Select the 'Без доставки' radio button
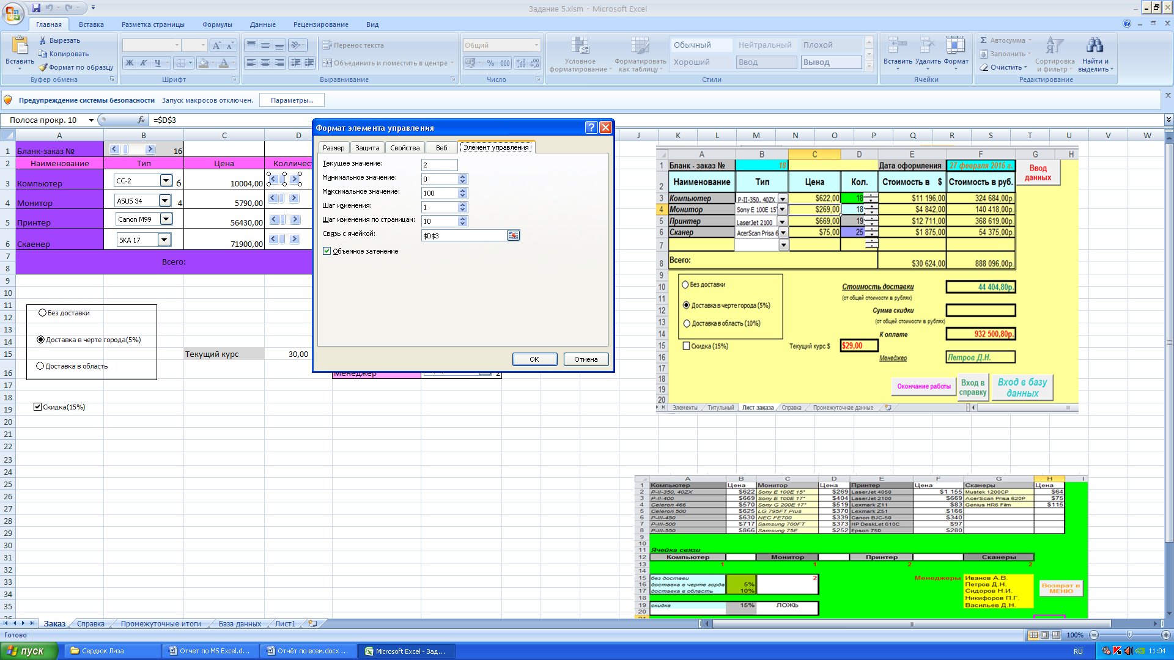The image size is (1174, 660). 42,313
